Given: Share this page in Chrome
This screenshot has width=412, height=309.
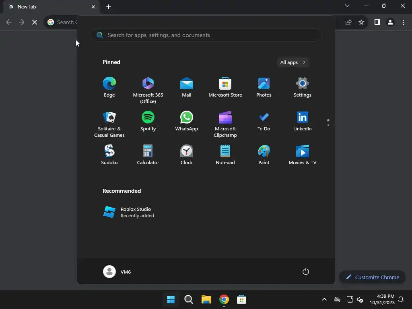Looking at the screenshot, I should pos(348,23).
